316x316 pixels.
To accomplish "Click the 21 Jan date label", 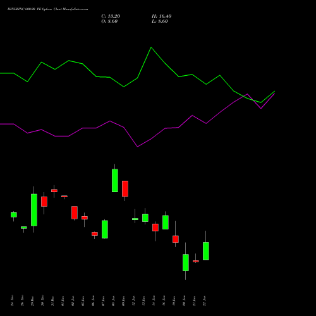I will click(194, 301).
